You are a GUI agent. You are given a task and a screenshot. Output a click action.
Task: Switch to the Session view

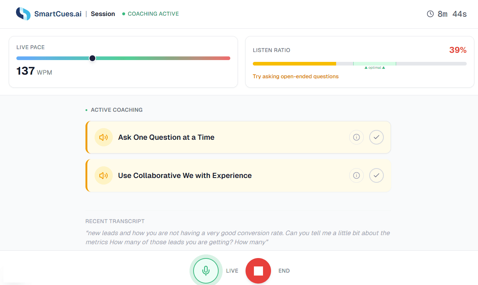click(x=103, y=13)
